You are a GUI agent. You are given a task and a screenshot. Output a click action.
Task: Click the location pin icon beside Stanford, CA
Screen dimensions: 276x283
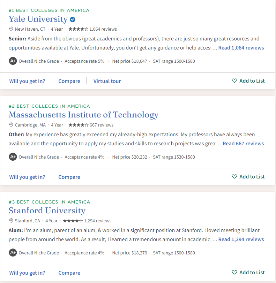pyautogui.click(x=11, y=221)
